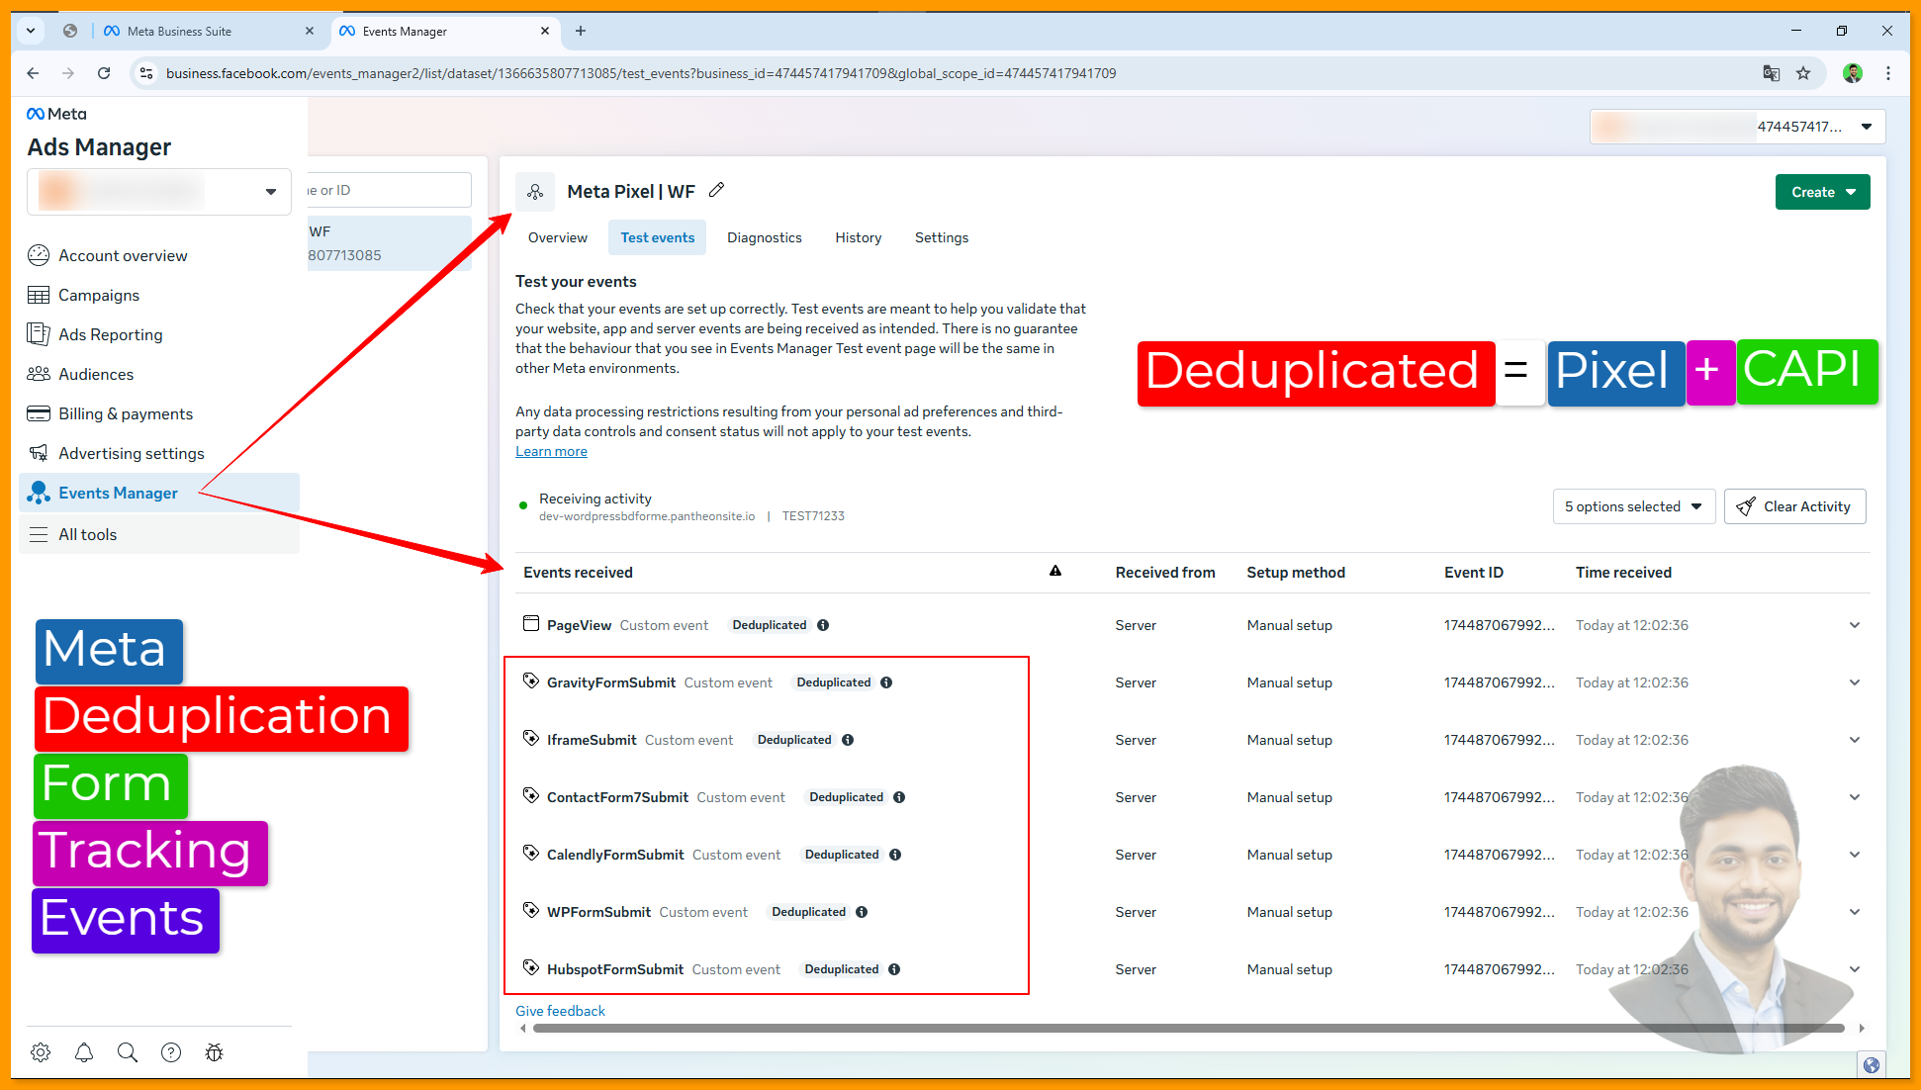The image size is (1921, 1090).
Task: Open settings gear in bottom sidebar
Action: [41, 1052]
